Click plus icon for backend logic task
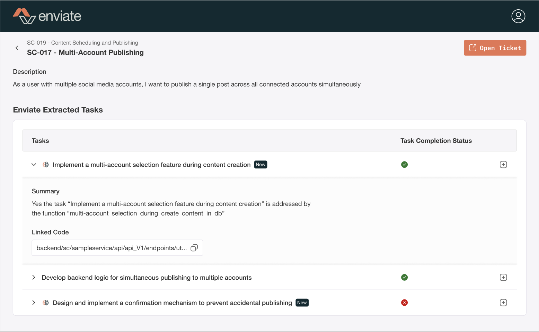 pos(503,277)
